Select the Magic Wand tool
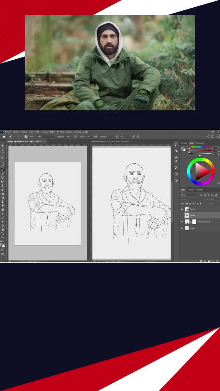Screen dimensions: 220x391 [3, 158]
